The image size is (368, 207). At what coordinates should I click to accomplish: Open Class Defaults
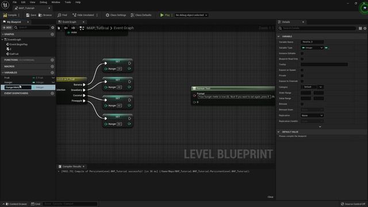click(x=141, y=15)
